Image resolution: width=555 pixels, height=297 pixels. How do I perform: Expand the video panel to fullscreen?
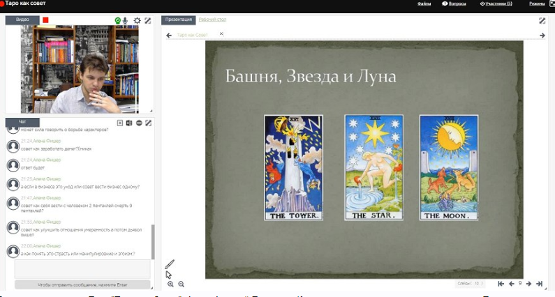[147, 20]
